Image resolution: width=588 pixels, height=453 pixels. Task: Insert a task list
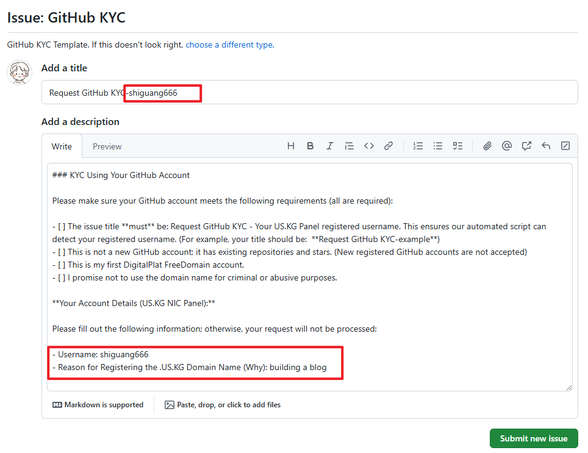pos(457,146)
